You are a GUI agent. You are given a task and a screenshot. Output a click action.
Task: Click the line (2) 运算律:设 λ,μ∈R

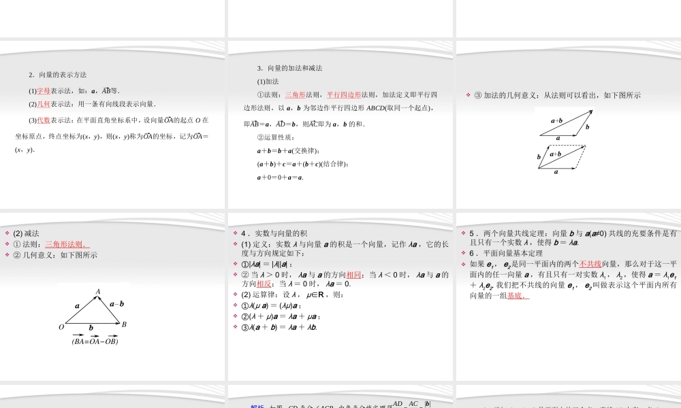pyautogui.click(x=293, y=294)
